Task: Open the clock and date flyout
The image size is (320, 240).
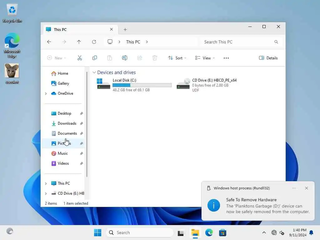Action: pyautogui.click(x=297, y=232)
